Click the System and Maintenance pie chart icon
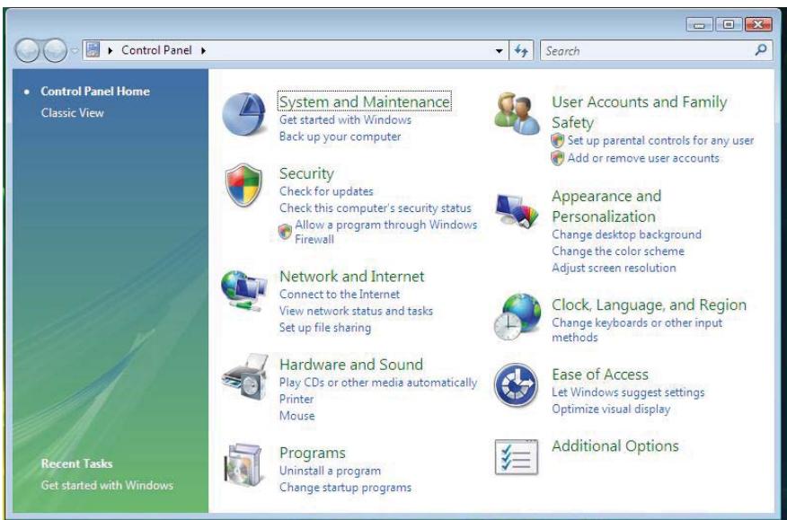This screenshot has height=520, width=787. click(243, 114)
